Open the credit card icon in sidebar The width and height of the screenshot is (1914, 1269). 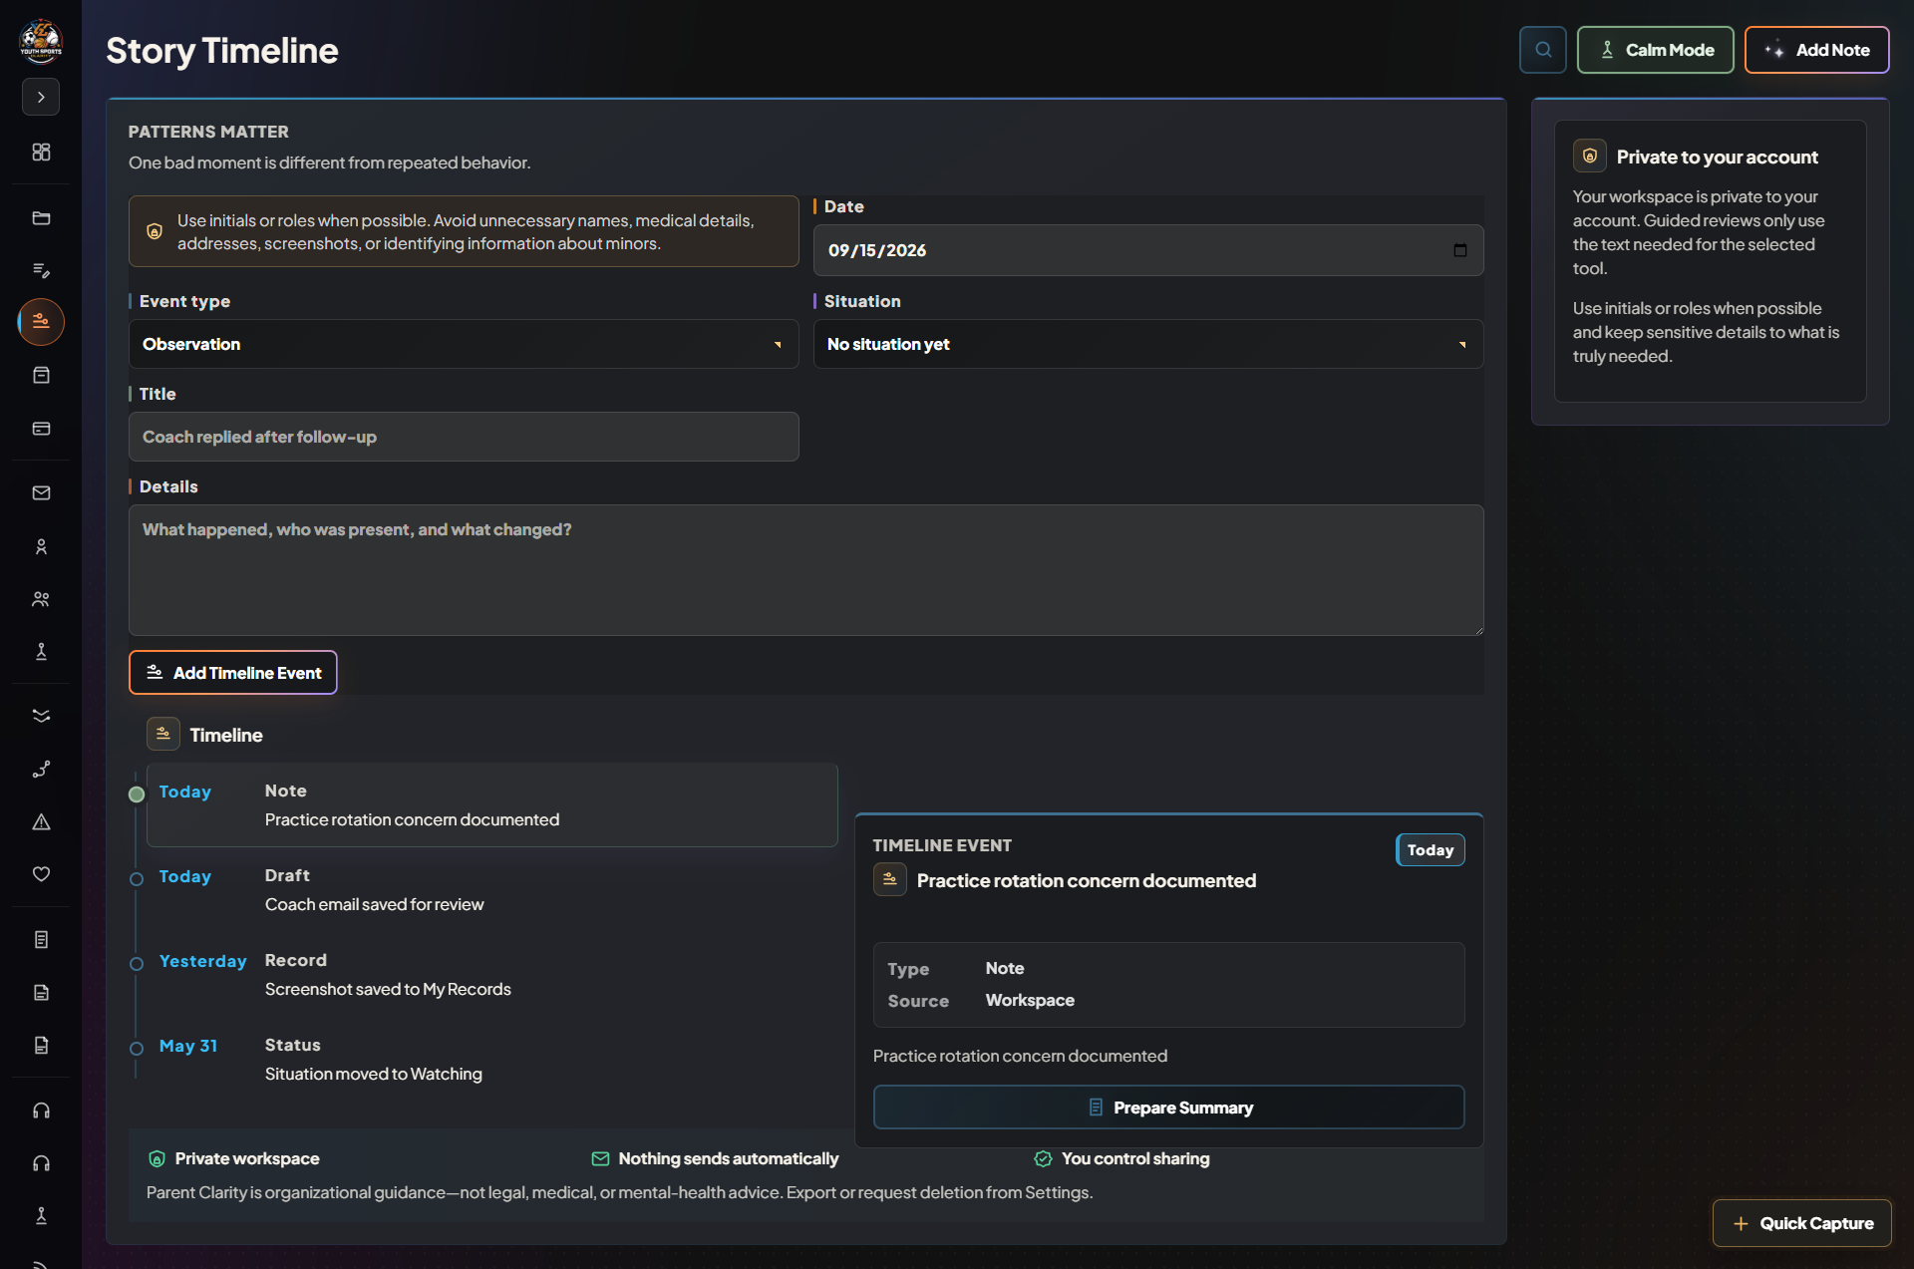click(x=41, y=429)
